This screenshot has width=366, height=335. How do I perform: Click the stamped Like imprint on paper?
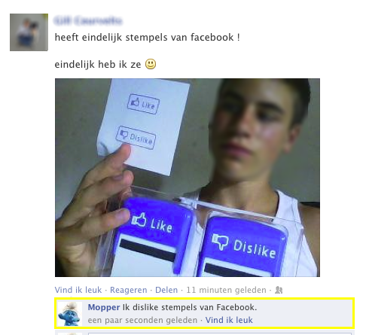coord(143,104)
